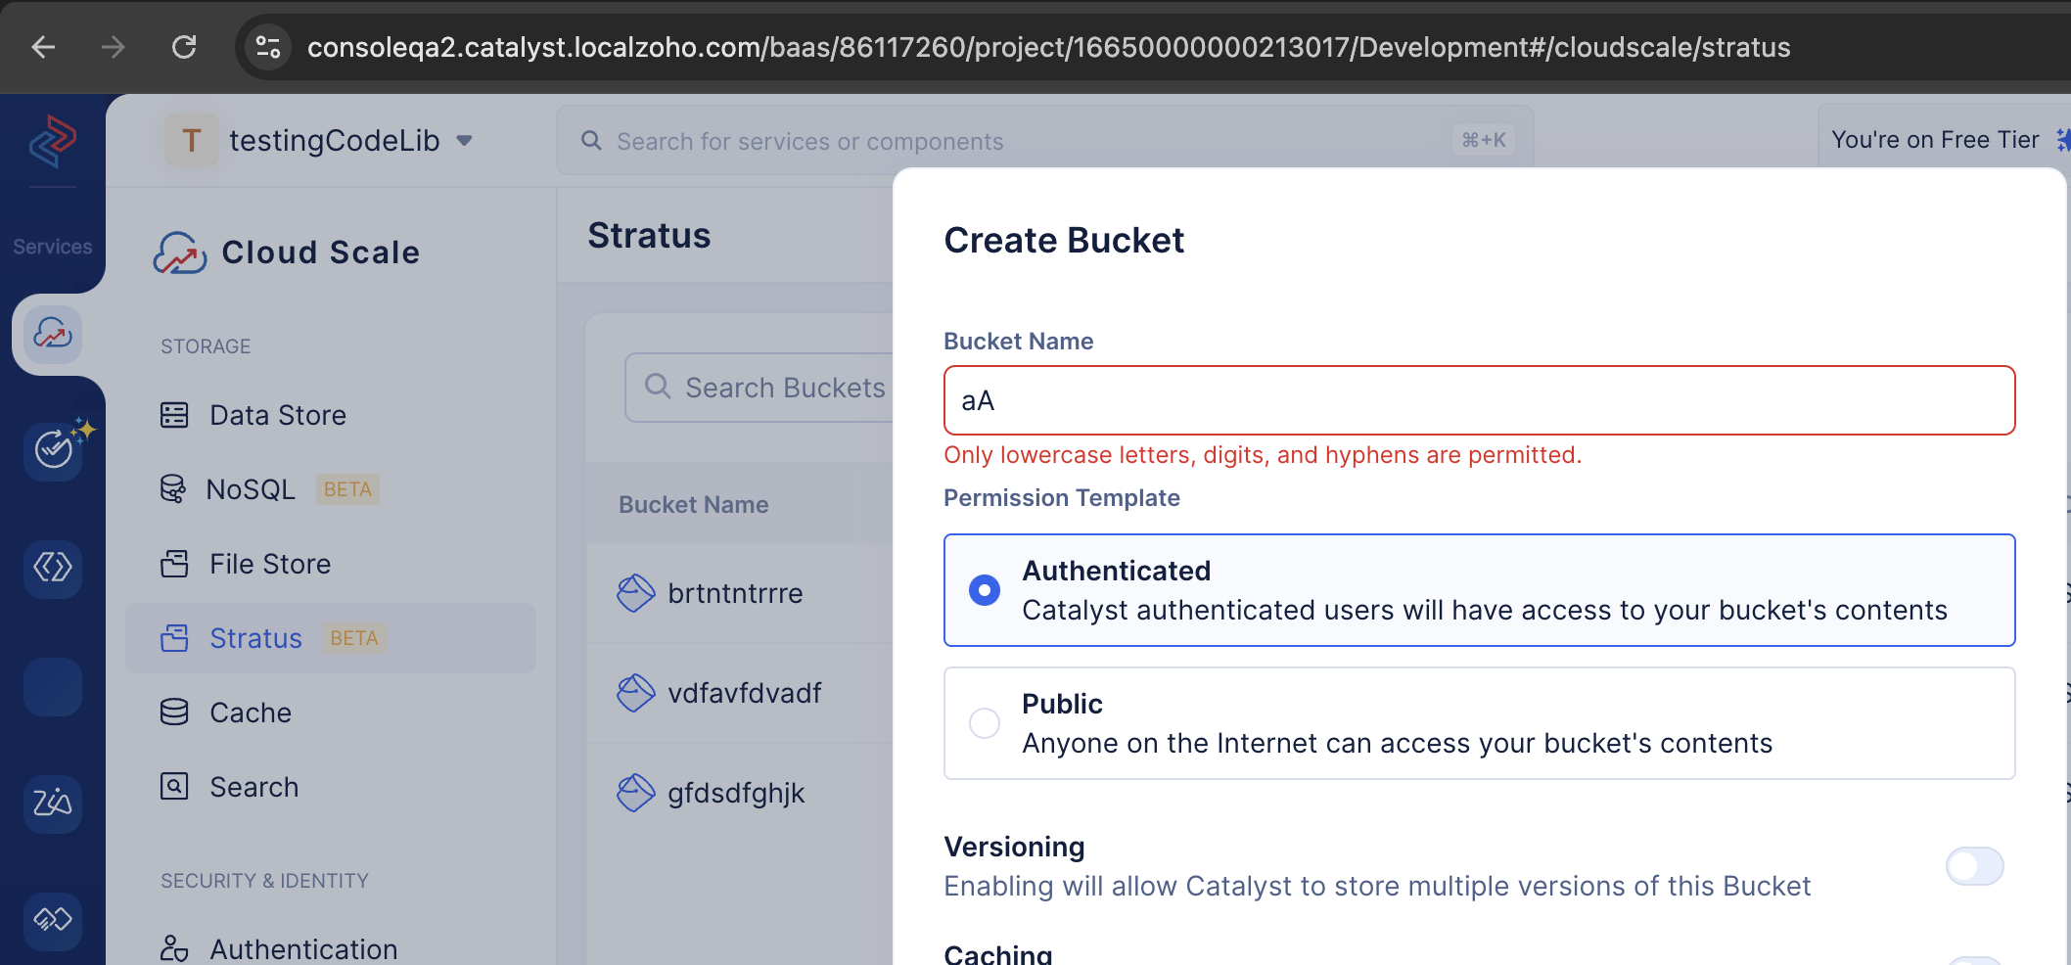Click the Search magnifier icon in sidebar
This screenshot has width=2071, height=965.
(174, 786)
